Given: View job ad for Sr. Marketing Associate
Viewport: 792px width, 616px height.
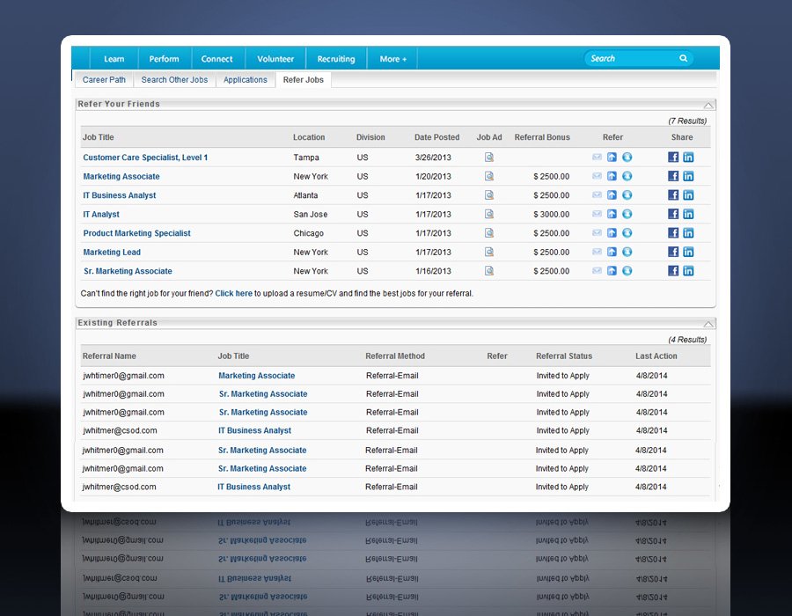Looking at the screenshot, I should tap(489, 271).
